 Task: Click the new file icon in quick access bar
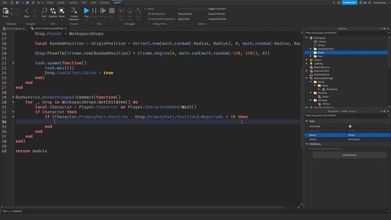(x=12, y=2)
